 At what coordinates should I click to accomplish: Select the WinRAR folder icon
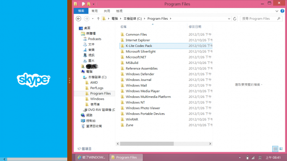122,119
